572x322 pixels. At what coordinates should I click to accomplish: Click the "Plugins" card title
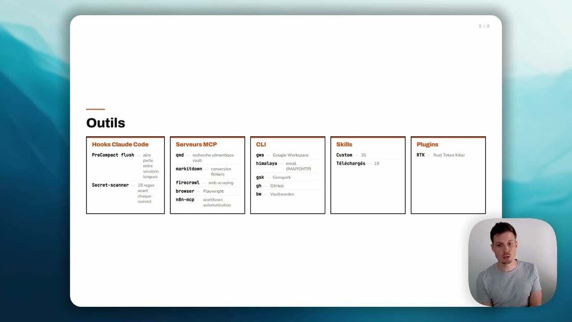pyautogui.click(x=427, y=144)
